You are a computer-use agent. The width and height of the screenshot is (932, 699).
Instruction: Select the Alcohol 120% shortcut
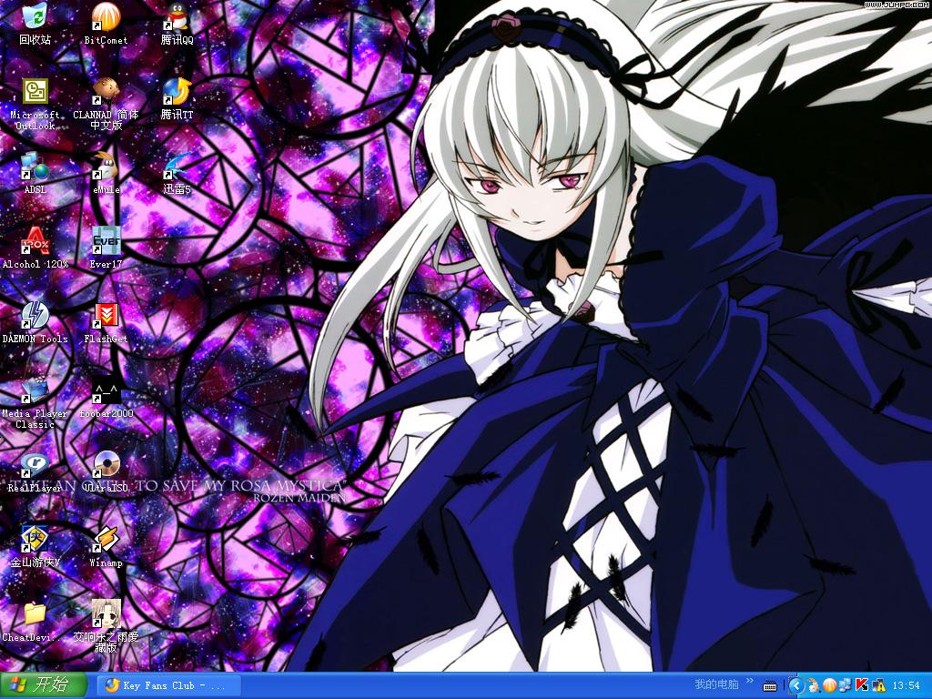click(35, 248)
